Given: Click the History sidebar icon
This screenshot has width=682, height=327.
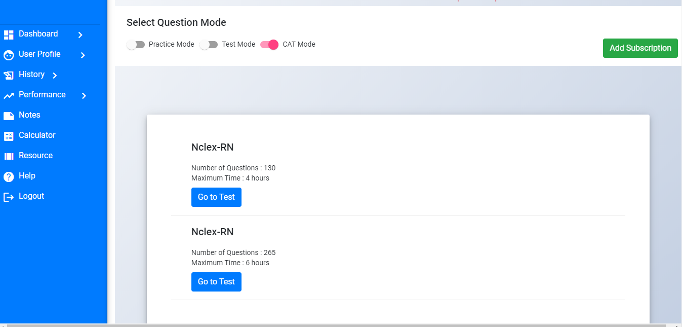Looking at the screenshot, I should click(x=9, y=75).
